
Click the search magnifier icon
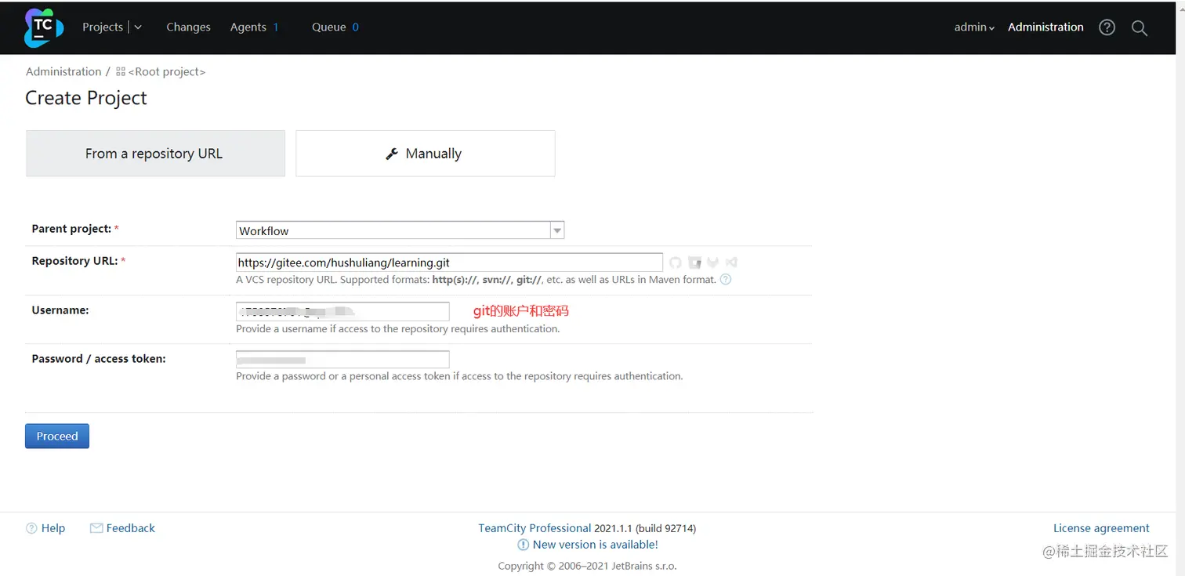tap(1140, 28)
